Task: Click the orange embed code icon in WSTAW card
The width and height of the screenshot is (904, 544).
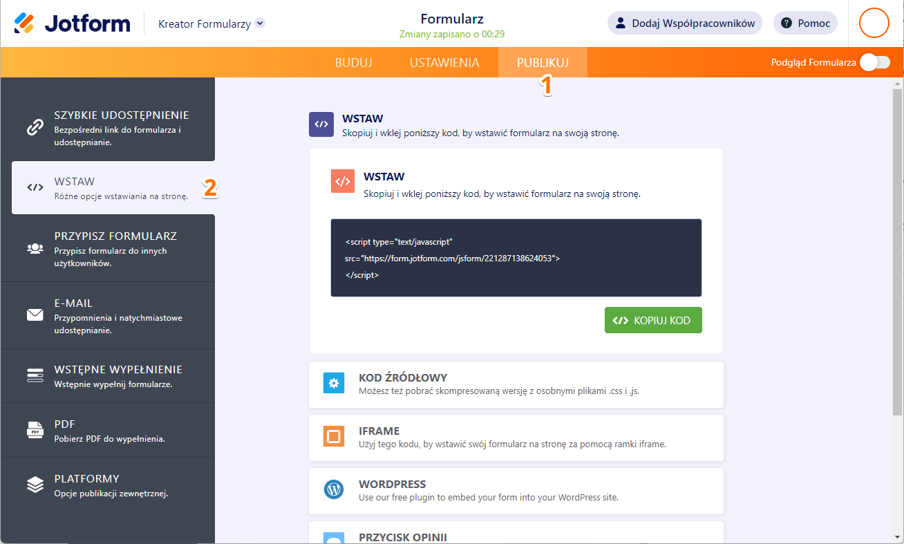Action: [x=343, y=181]
